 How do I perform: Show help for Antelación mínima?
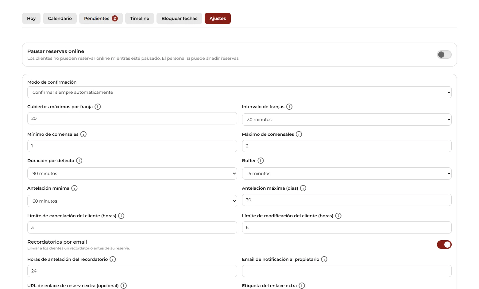(74, 188)
